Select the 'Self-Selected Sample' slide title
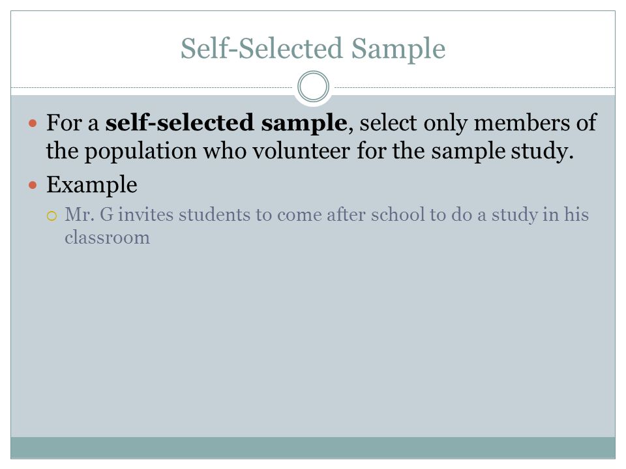This screenshot has height=469, width=626. 313,48
